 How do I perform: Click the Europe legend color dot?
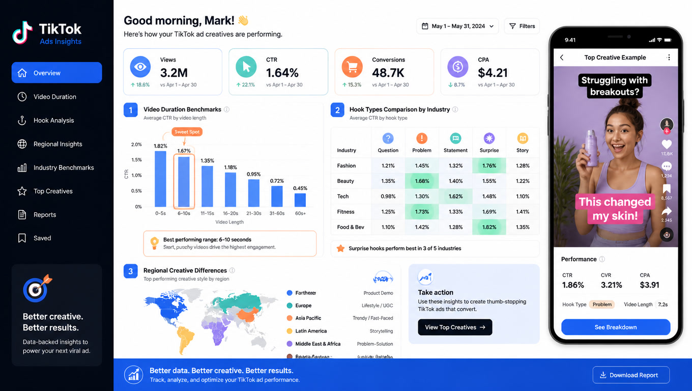(x=290, y=305)
